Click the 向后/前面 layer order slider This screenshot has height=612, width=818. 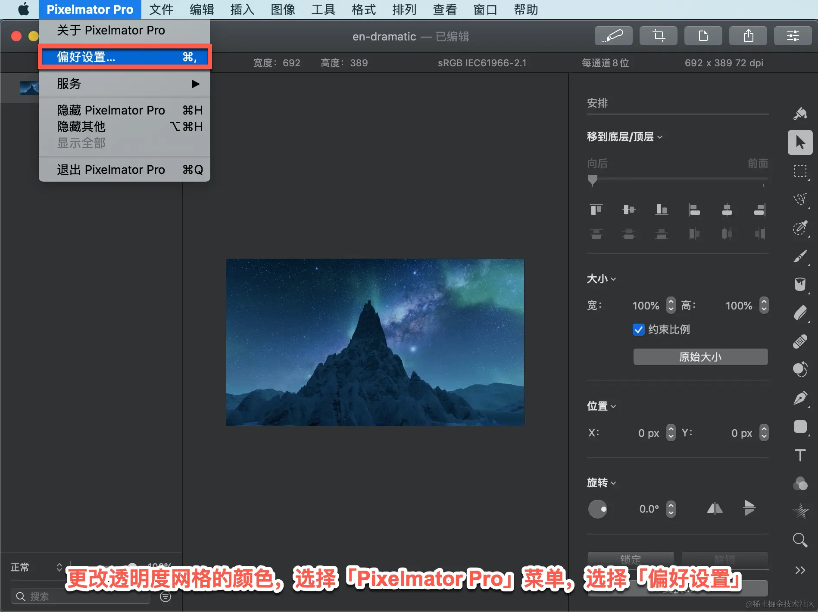(678, 179)
